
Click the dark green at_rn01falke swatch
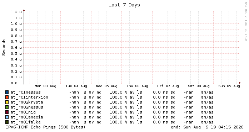tap(7, 122)
